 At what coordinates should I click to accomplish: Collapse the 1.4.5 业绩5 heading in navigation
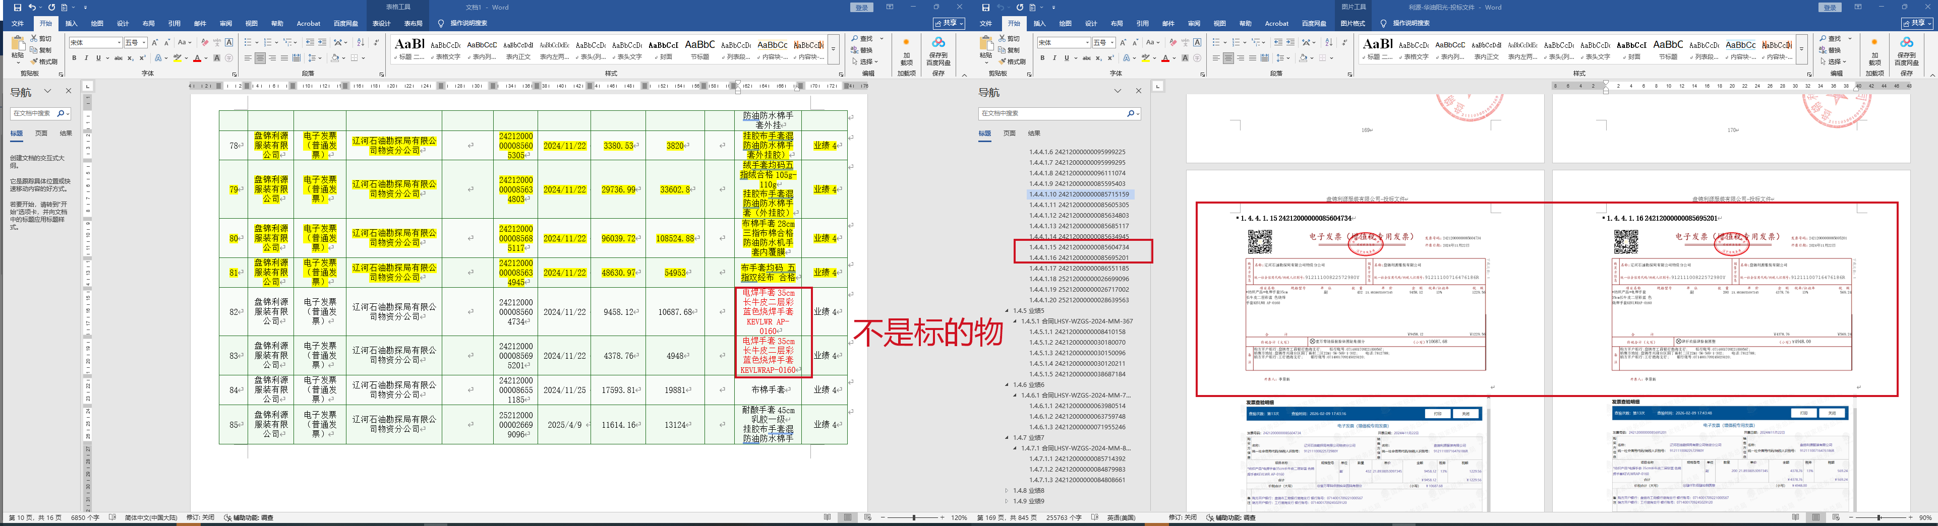click(1008, 310)
